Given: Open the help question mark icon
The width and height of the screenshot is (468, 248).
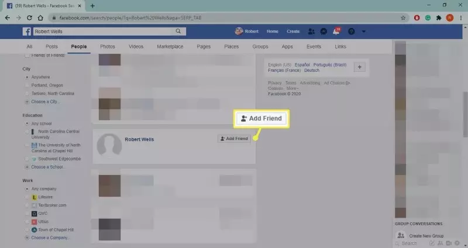Looking at the screenshot, I should [352, 32].
